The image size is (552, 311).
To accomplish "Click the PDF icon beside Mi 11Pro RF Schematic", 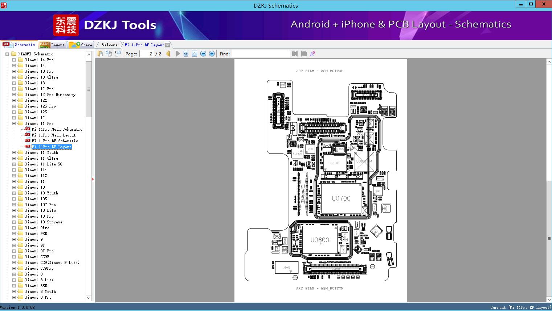I will point(27,141).
